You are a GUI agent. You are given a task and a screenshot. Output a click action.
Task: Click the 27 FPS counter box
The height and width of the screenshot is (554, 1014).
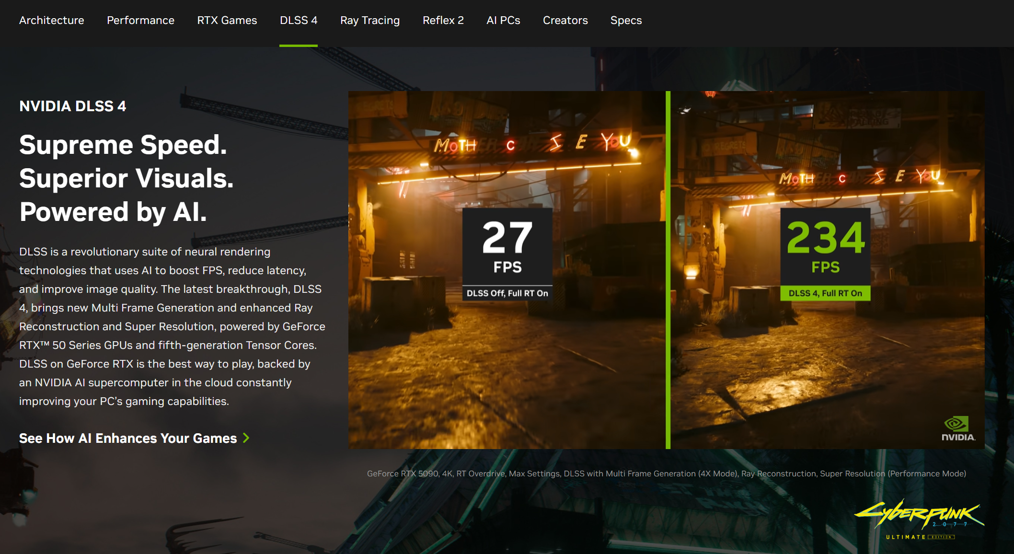(507, 246)
